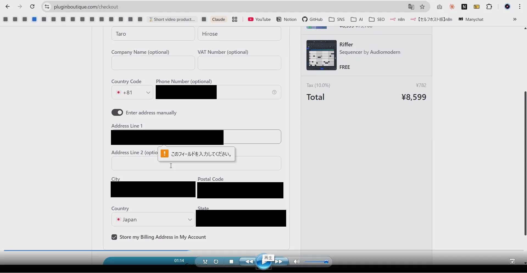
Task: Open the GitHub bookmark
Action: click(312, 19)
